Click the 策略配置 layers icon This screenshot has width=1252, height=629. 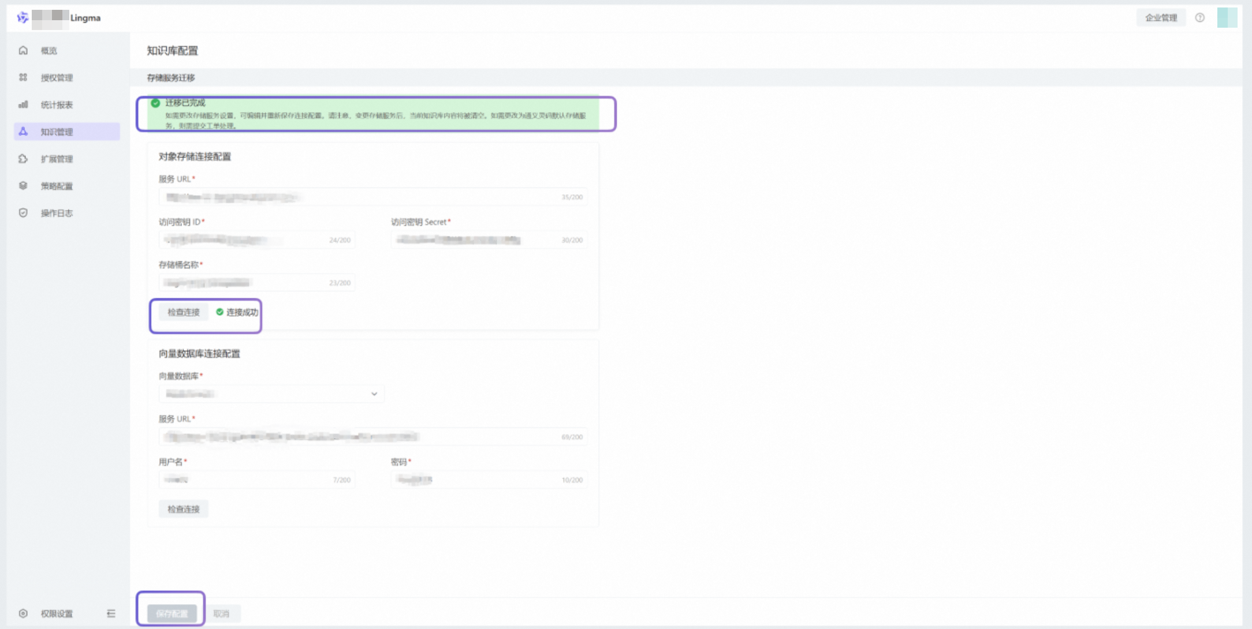(23, 186)
